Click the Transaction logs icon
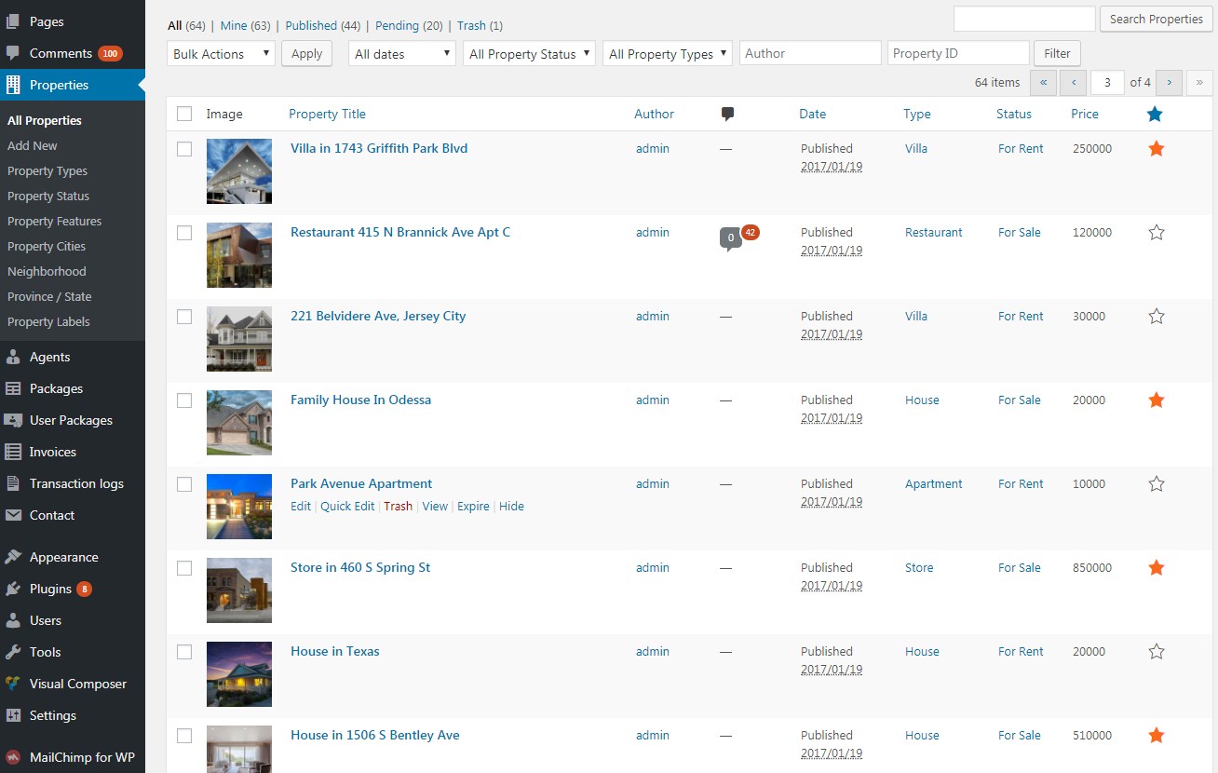The width and height of the screenshot is (1218, 773). 13,483
